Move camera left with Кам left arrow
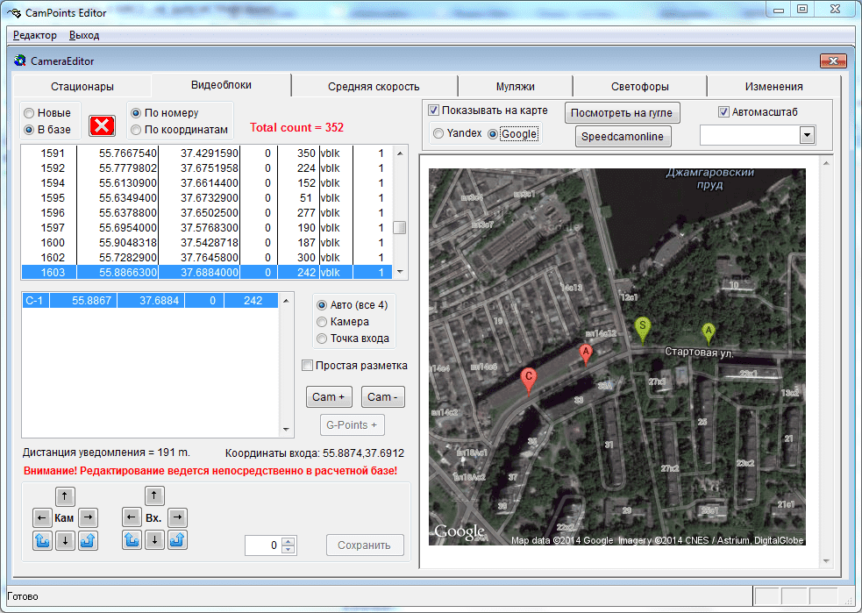Image resolution: width=862 pixels, height=613 pixels. click(x=42, y=517)
